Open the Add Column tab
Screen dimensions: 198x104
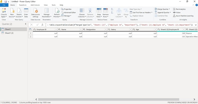point(35,5)
